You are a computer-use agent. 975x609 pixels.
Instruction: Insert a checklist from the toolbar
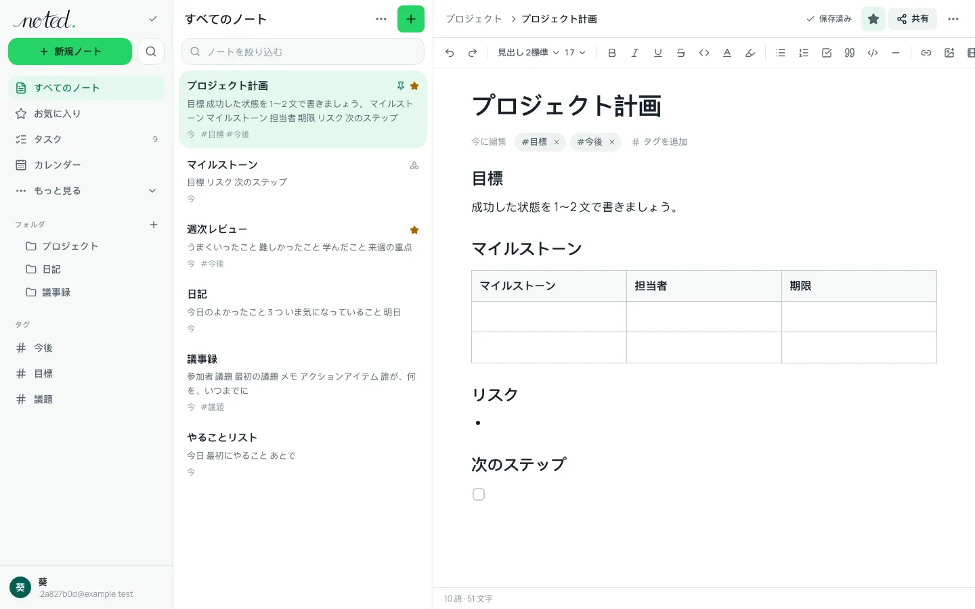point(827,53)
